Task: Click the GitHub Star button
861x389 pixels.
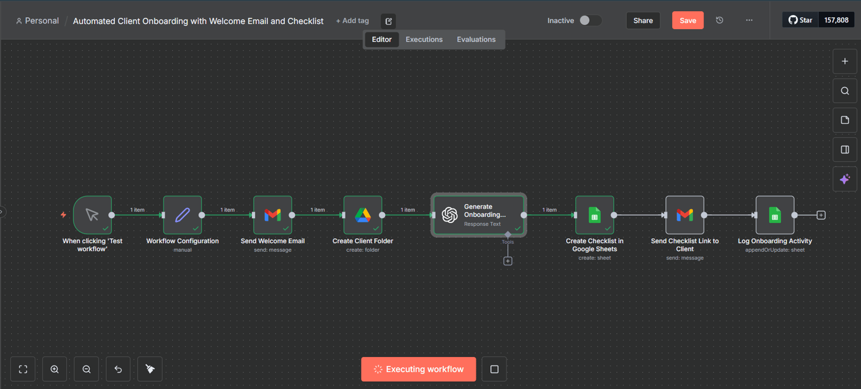Action: pos(800,20)
